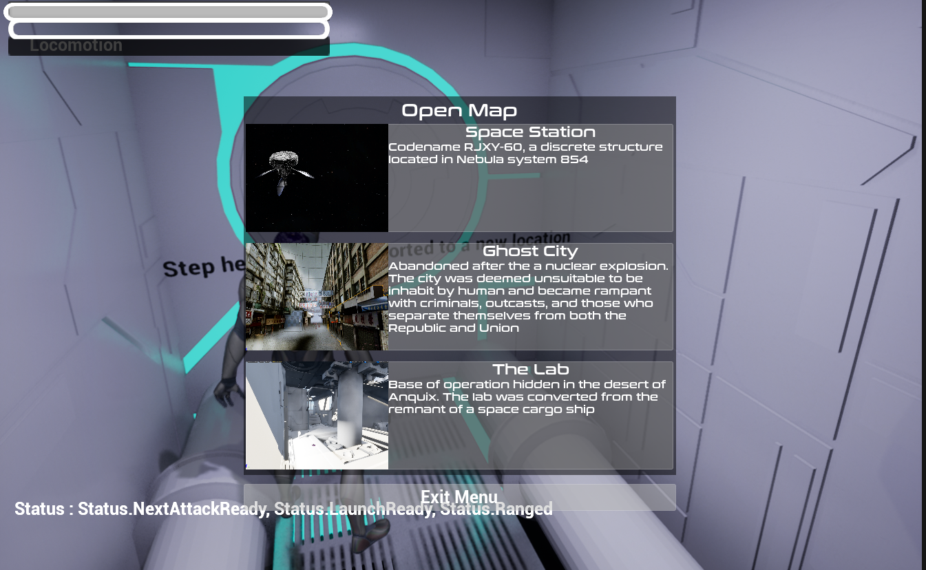Click the Open Map header title
Viewport: 926px width, 570px height.
(x=459, y=110)
